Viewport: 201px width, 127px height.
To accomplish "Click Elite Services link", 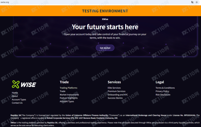I will pyautogui.click(x=114, y=88).
